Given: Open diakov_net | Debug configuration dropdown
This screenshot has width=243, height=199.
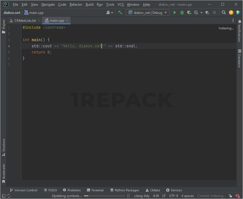Looking at the screenshot, I should 148,12.
